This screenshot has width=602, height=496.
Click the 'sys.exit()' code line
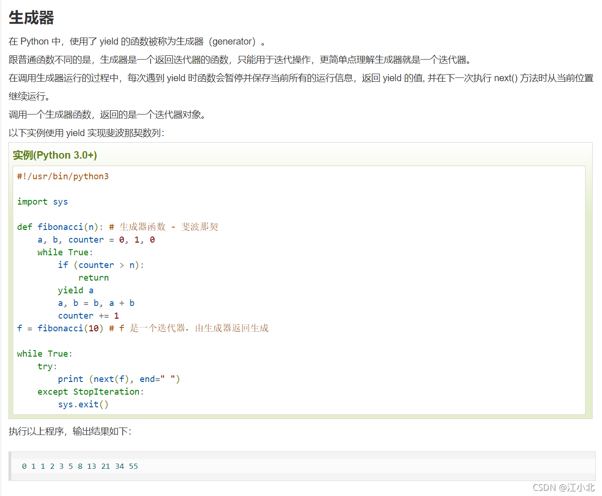pos(83,404)
